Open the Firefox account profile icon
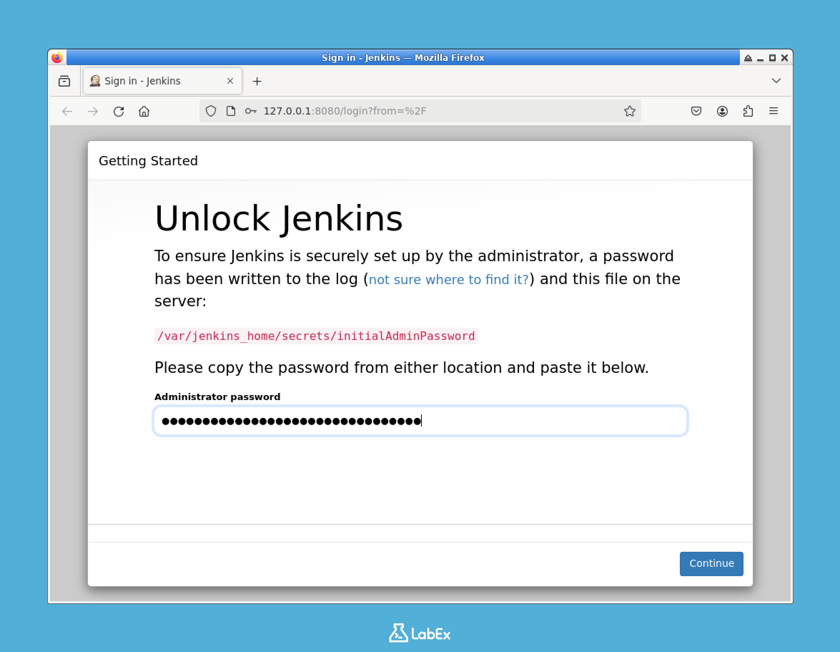This screenshot has width=840, height=652. click(x=722, y=111)
